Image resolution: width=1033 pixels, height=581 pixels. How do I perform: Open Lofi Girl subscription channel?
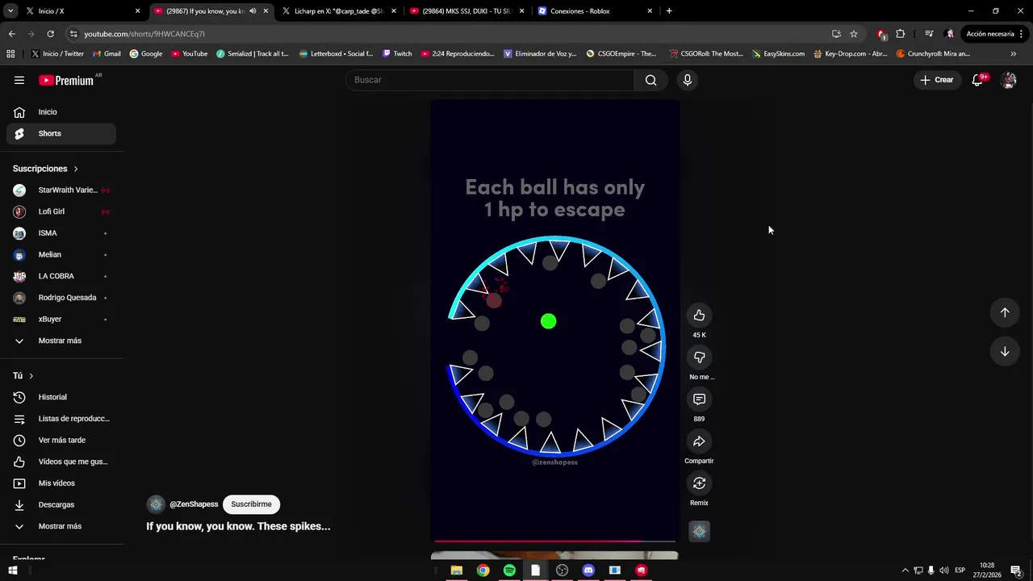[61, 211]
